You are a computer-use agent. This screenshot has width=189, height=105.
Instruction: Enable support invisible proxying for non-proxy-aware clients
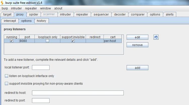7,83
